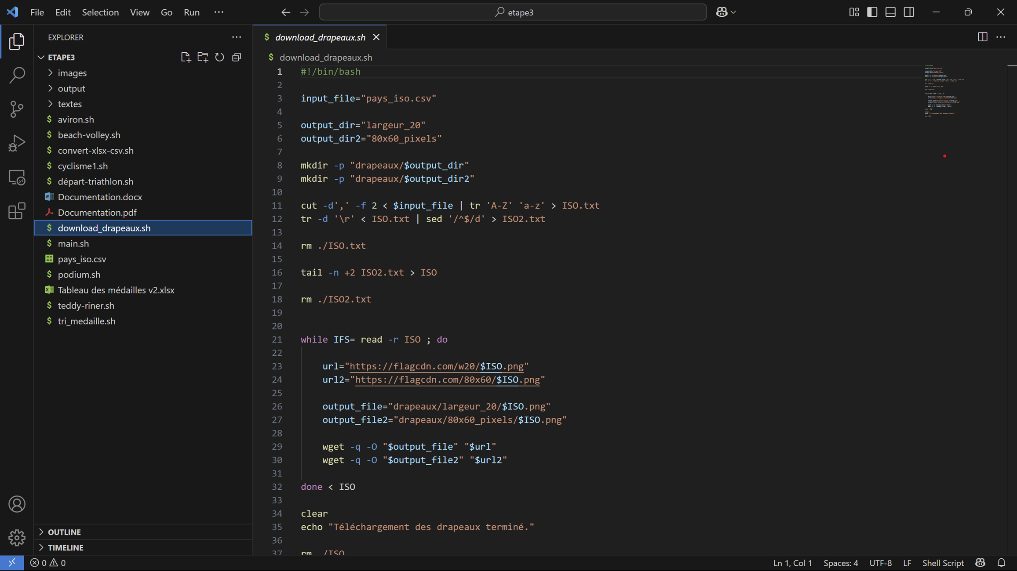
Task: Open the Selection menu
Action: pos(100,12)
